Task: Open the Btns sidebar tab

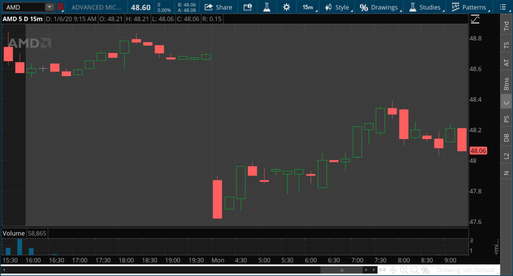Action: (506, 83)
